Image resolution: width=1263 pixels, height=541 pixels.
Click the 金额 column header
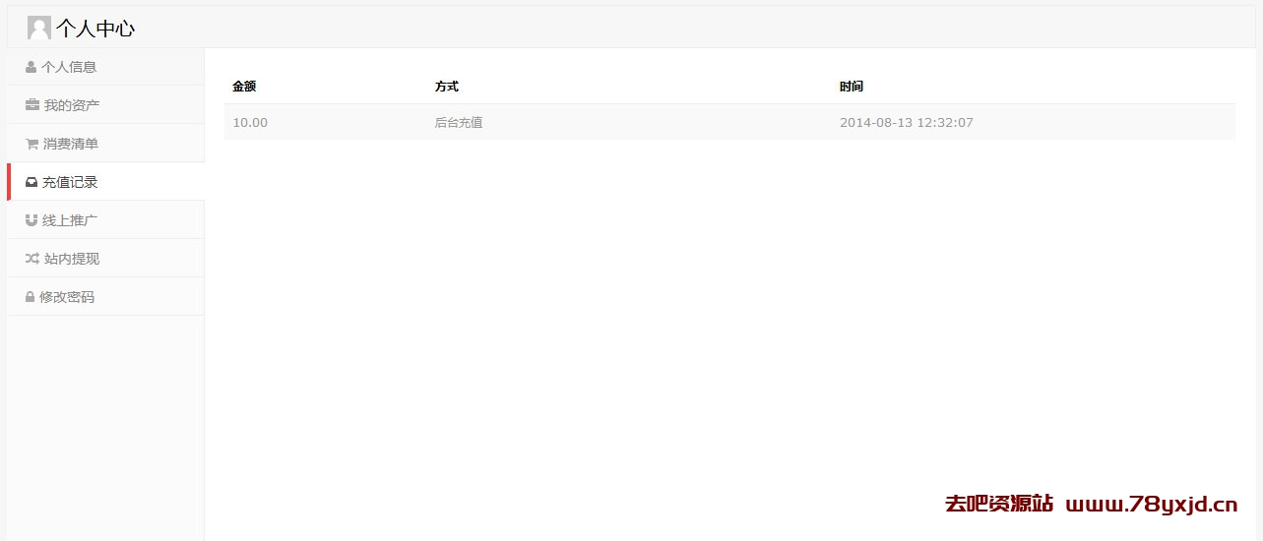point(244,87)
